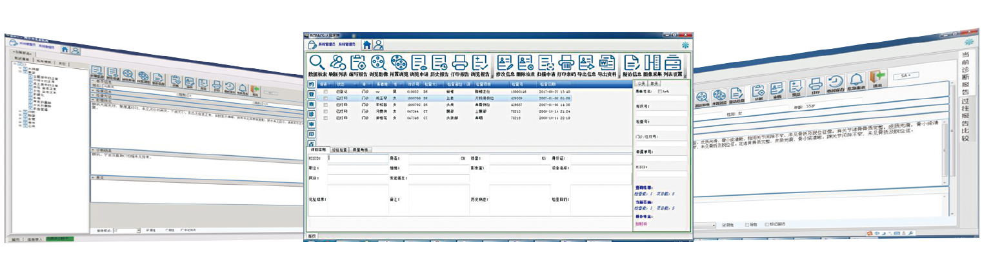Open the combo box in left window footer

(126, 230)
